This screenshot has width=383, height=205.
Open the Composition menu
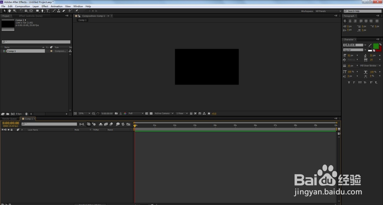[23, 6]
